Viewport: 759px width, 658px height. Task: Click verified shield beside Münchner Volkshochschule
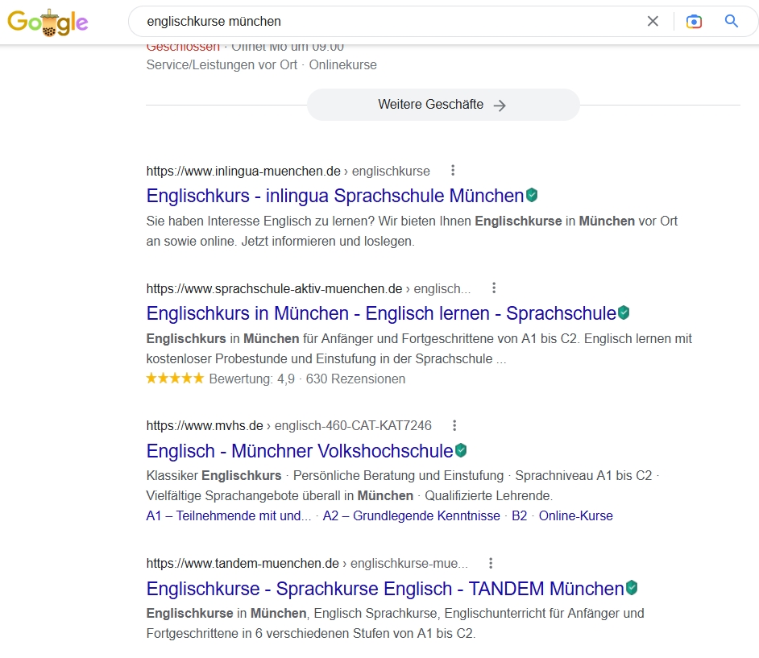(461, 450)
